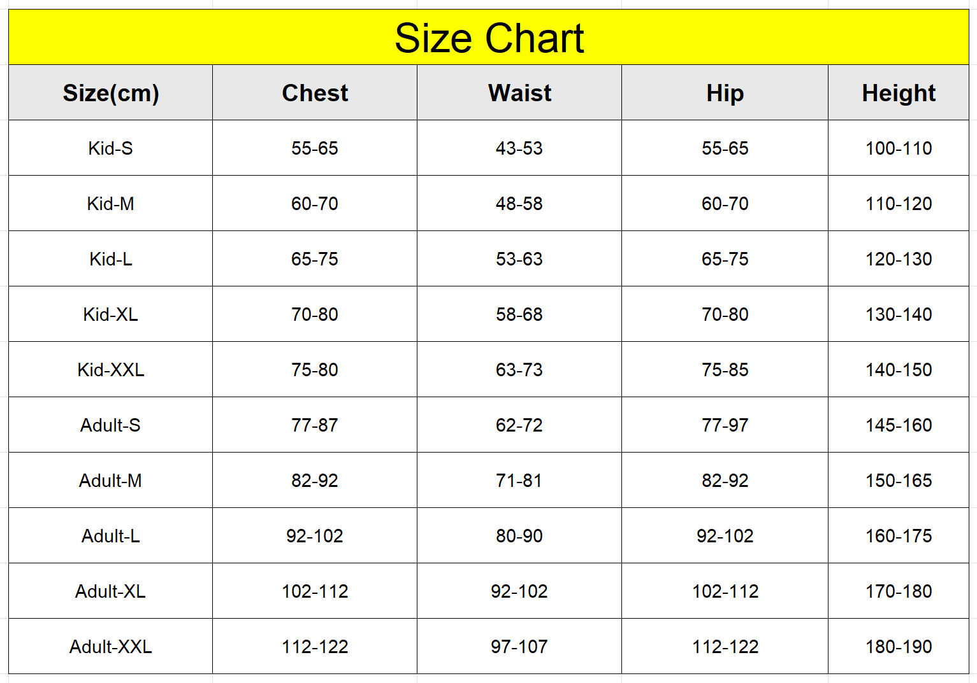Click the Kid-S row label
977x683 pixels.
(111, 148)
